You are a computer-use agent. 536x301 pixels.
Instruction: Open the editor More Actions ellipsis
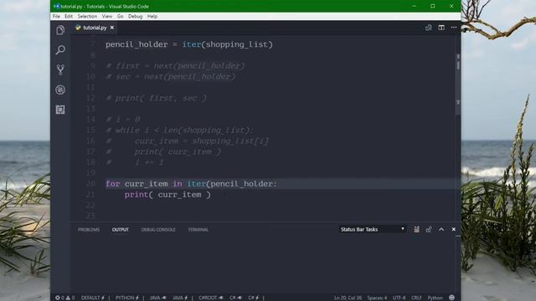pyautogui.click(x=454, y=28)
